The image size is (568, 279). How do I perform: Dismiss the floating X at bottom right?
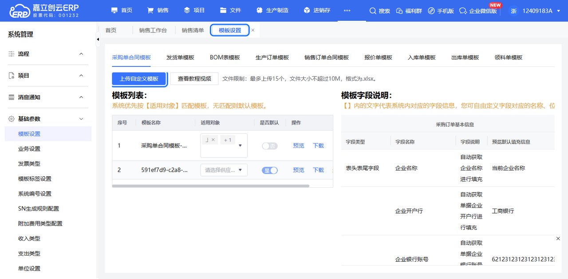[558, 239]
